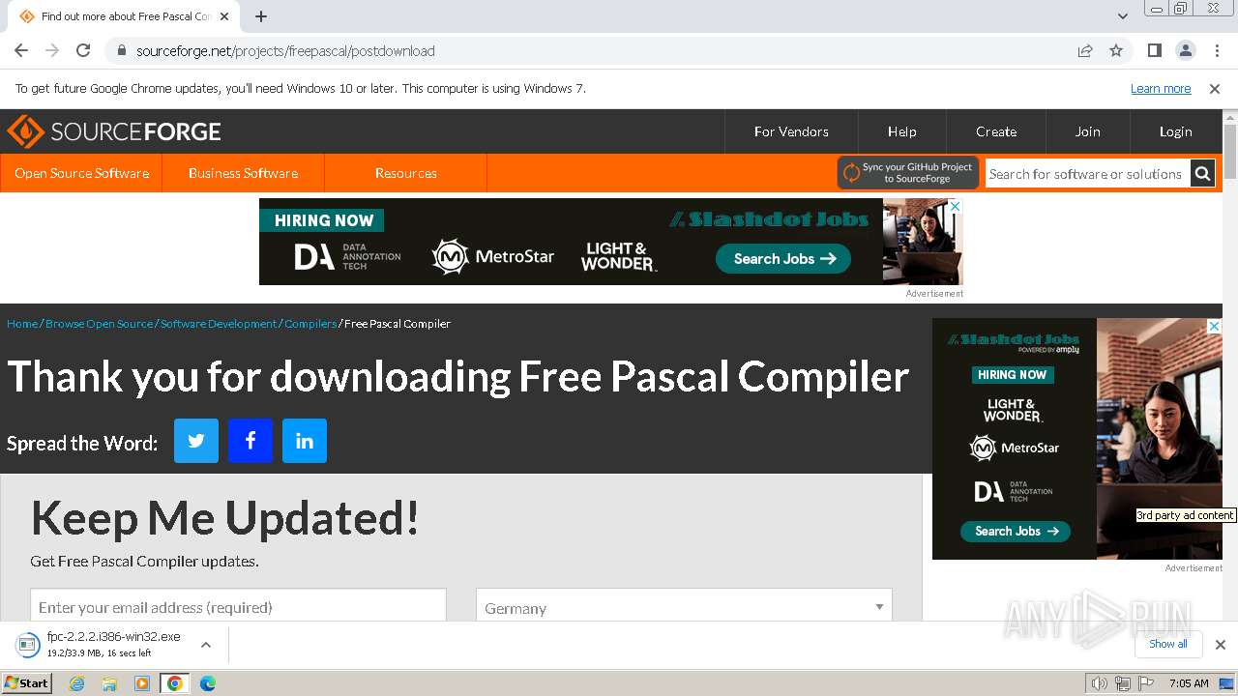Click Search Jobs in sidebar ad
Image resolution: width=1238 pixels, height=696 pixels.
point(1016,531)
